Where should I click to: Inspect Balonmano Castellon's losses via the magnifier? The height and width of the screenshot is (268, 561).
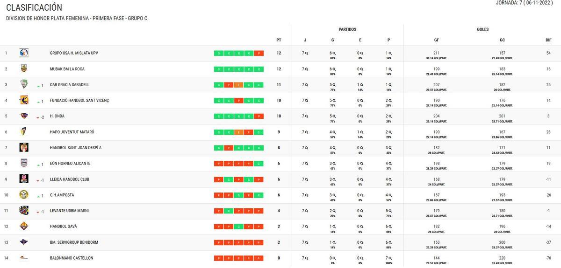click(x=390, y=258)
